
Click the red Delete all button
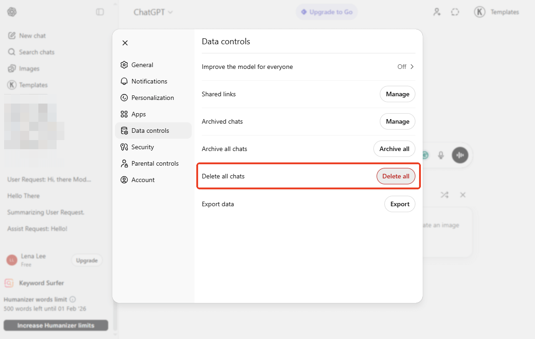point(396,177)
